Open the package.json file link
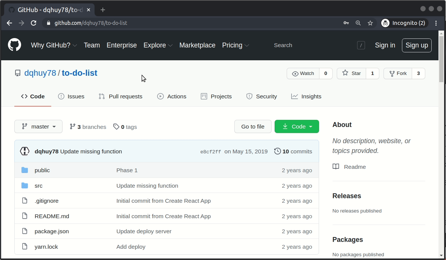 tap(52, 231)
